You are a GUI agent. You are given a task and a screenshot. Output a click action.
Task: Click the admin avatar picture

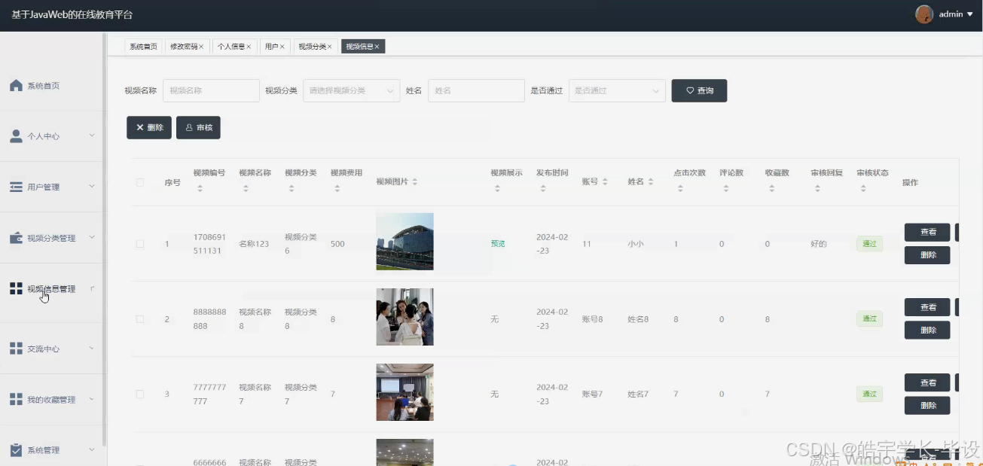[x=924, y=14]
